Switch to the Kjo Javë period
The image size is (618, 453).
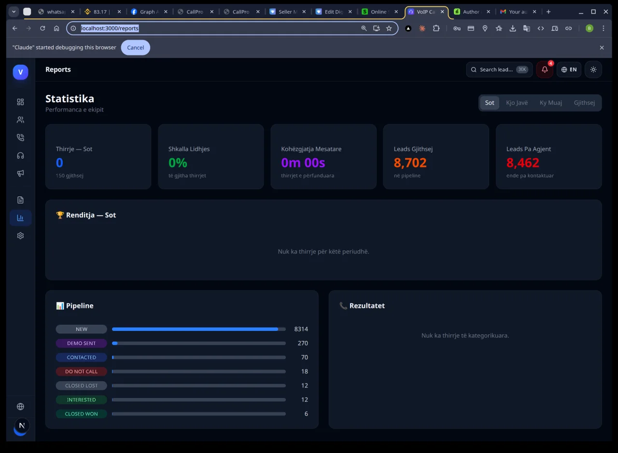[x=517, y=103]
